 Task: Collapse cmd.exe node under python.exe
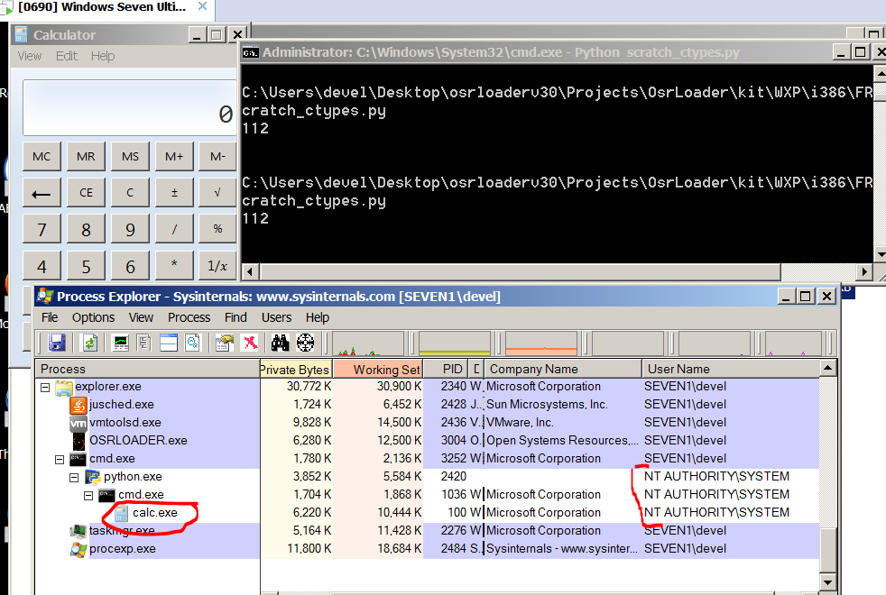pos(88,495)
